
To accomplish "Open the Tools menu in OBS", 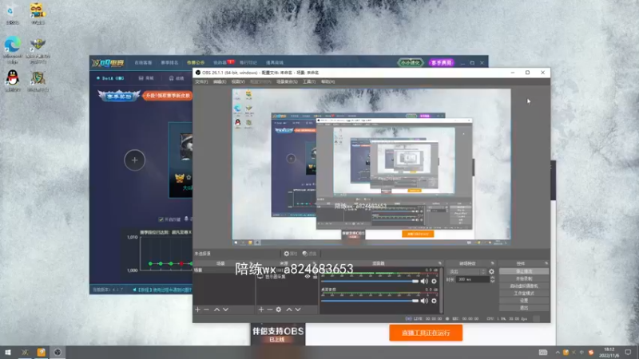I will click(309, 82).
